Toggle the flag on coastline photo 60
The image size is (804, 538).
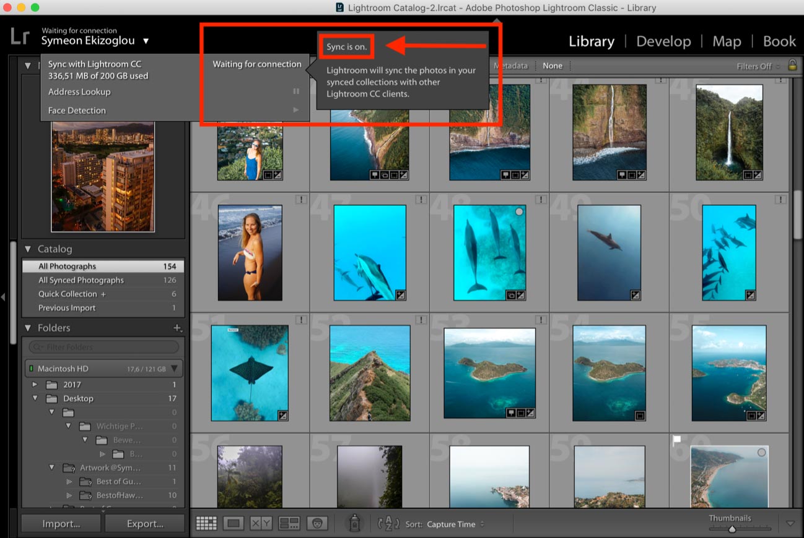click(x=676, y=440)
